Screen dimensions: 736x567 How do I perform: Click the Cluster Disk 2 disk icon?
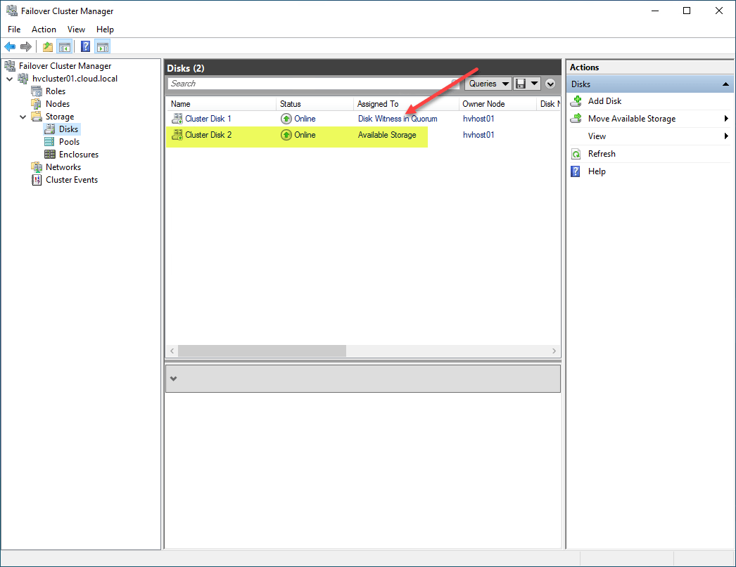coord(177,135)
